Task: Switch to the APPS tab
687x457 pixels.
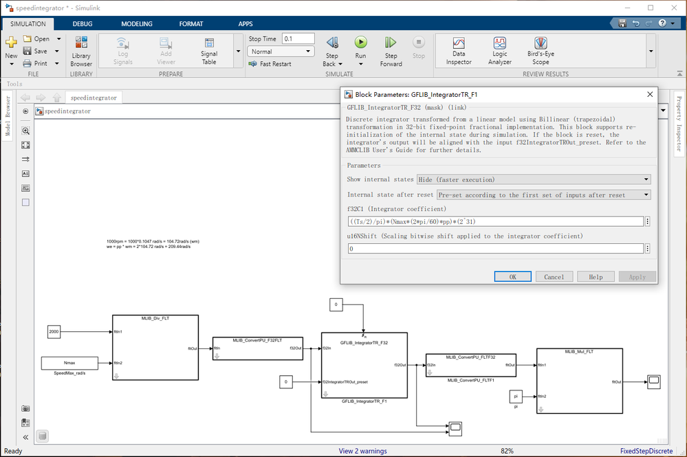Action: click(246, 23)
